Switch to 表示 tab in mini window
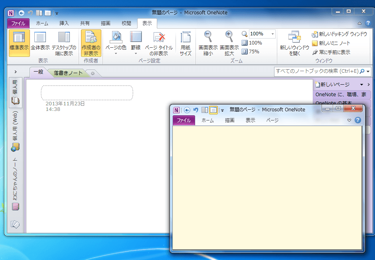375x260 pixels. pyautogui.click(x=251, y=120)
